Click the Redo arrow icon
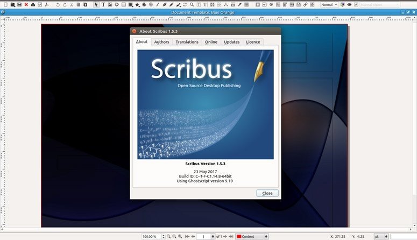This screenshot has height=240, width=417. (65, 4)
